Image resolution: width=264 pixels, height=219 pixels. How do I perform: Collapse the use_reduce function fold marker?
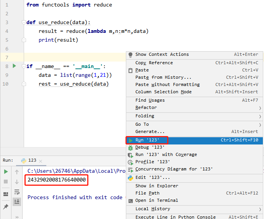coord(24,23)
